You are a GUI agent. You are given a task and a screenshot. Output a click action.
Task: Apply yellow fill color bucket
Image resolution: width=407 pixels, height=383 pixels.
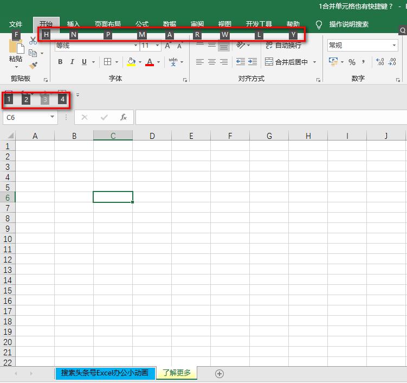click(131, 62)
